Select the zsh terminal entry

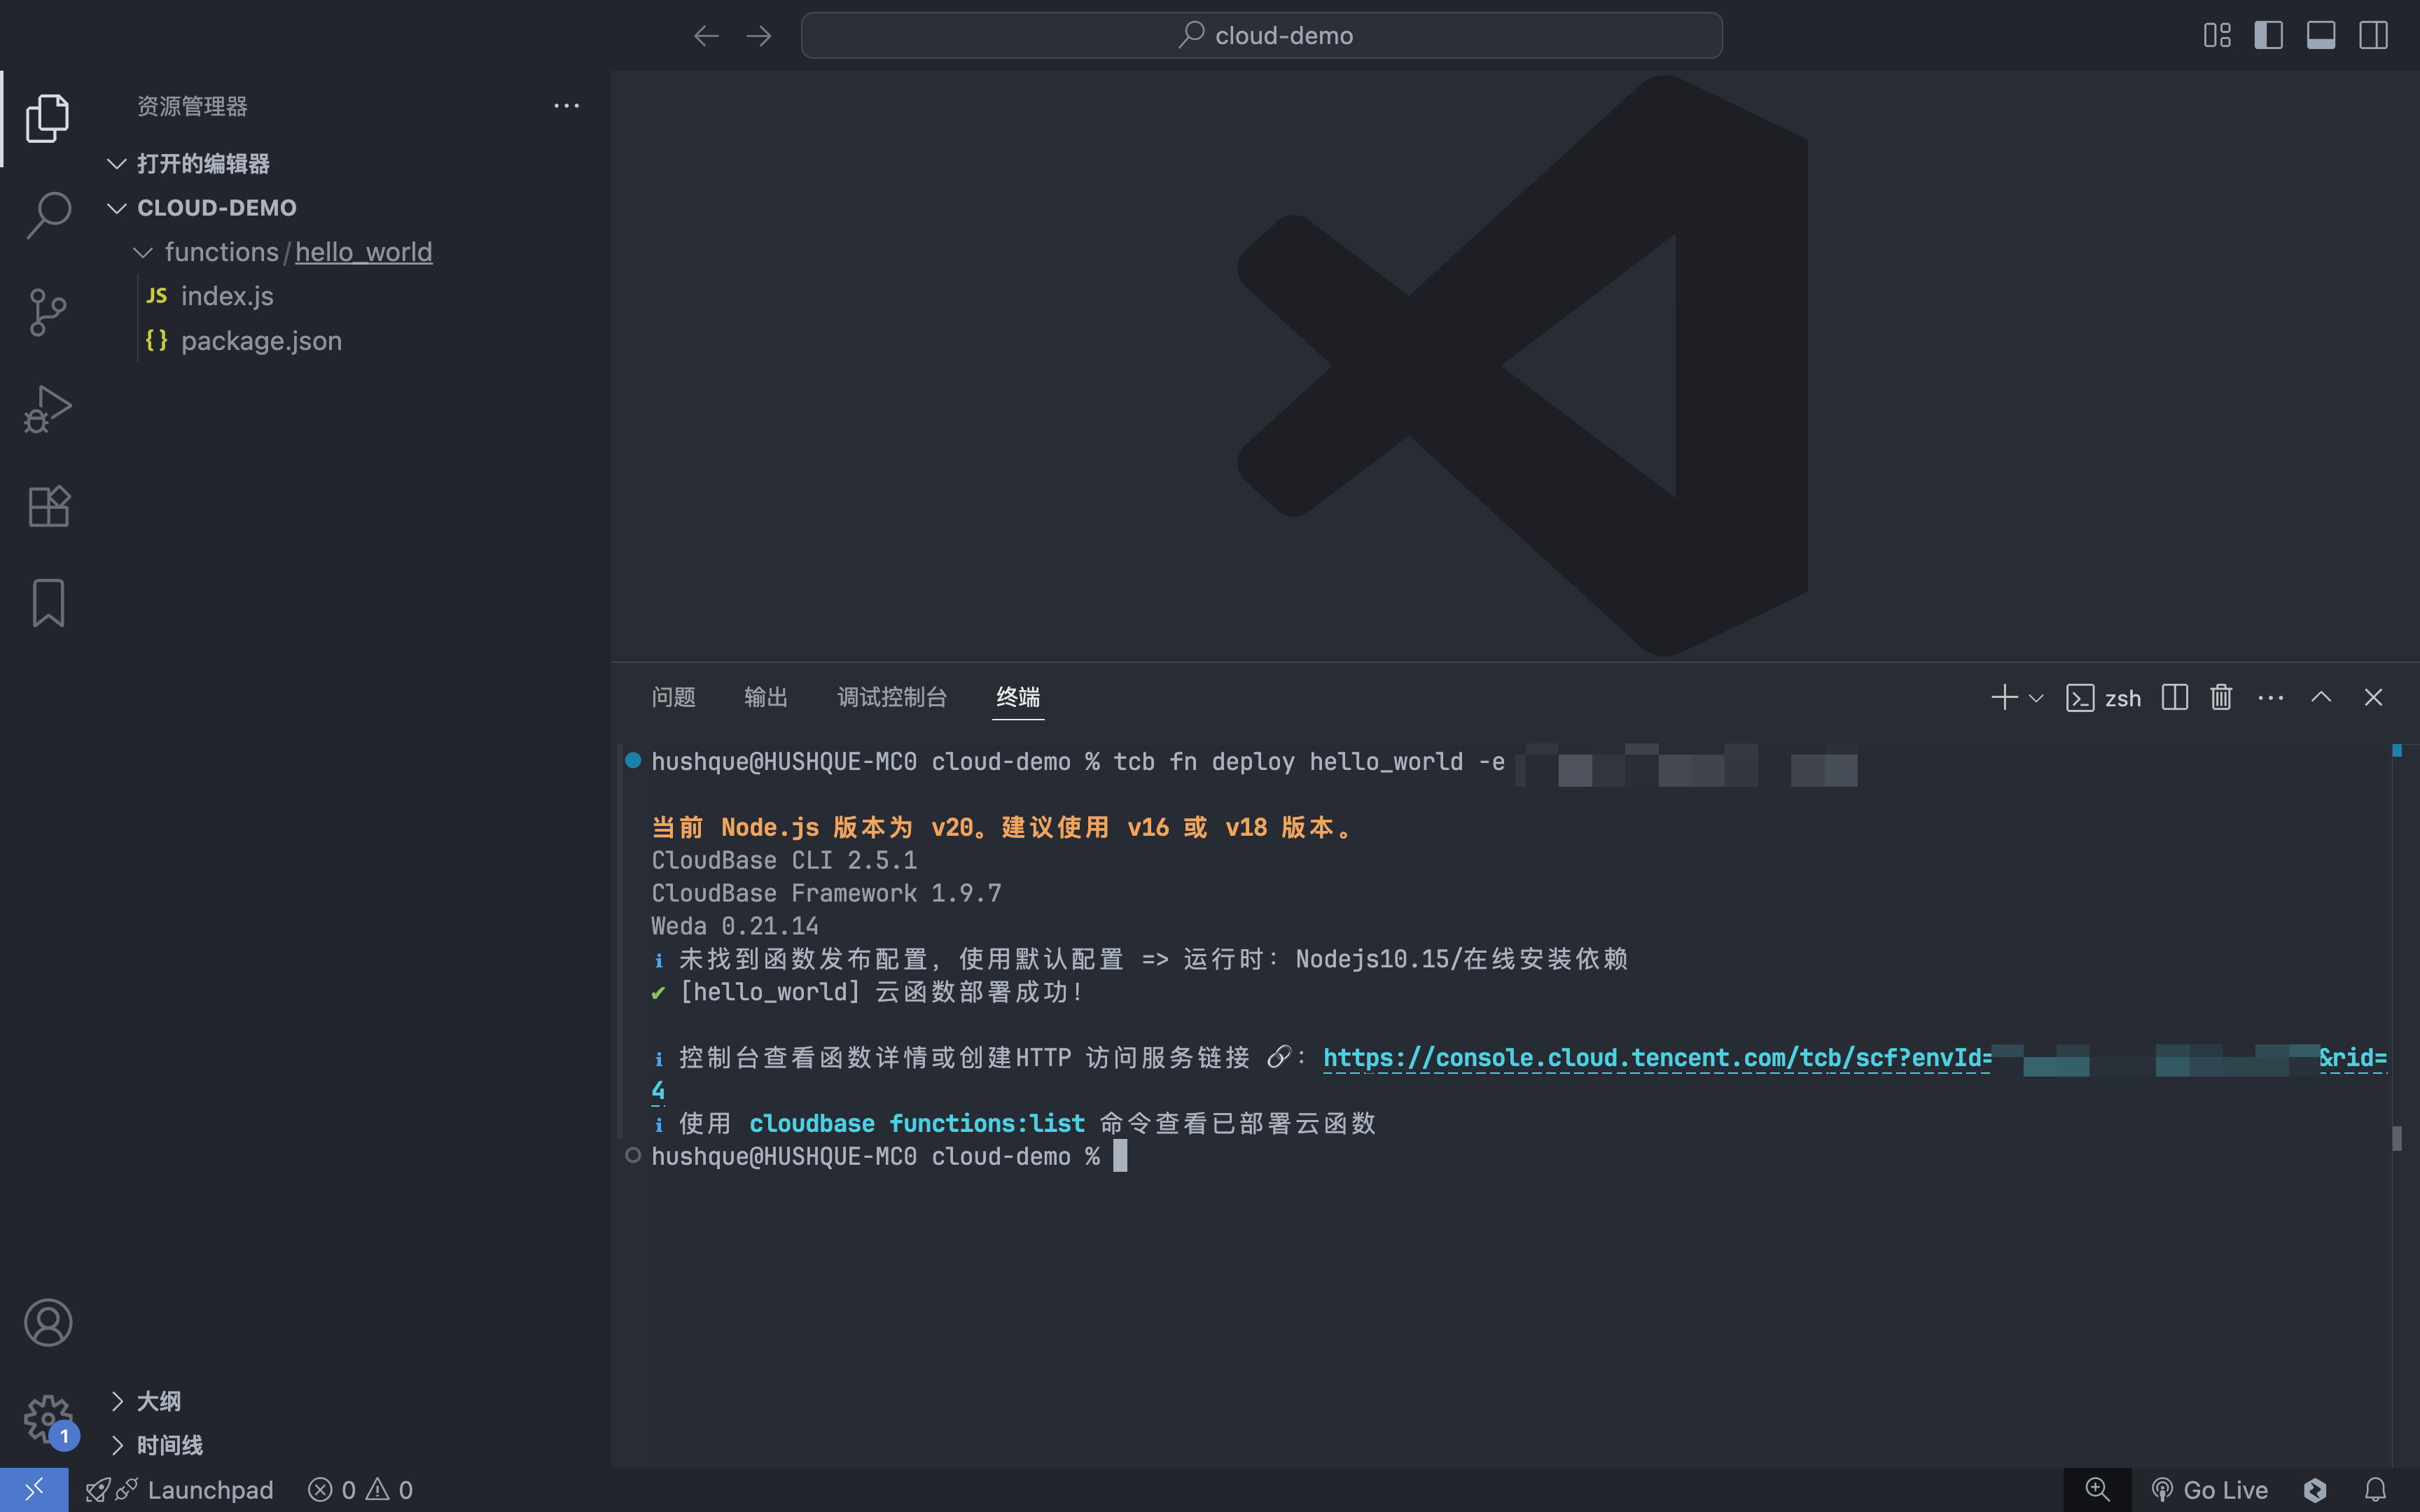pyautogui.click(x=2103, y=698)
